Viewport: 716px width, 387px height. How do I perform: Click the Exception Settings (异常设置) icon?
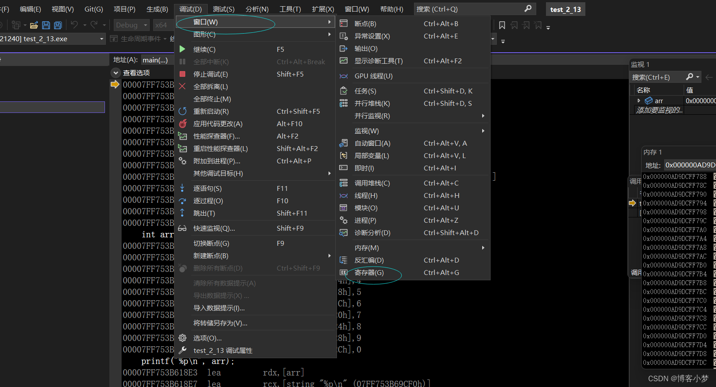[344, 36]
